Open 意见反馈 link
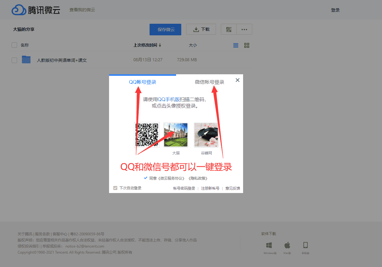The width and height of the screenshot is (382, 267). (x=233, y=188)
